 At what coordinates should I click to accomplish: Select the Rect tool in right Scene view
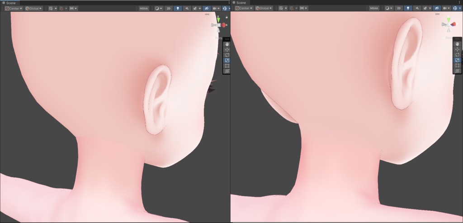click(457, 65)
